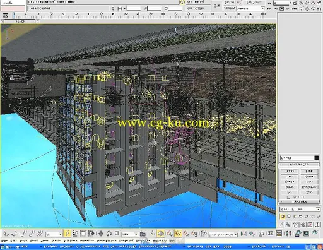Click the Redo icon in main toolbar
The width and height of the screenshot is (323, 250).
click(15, 234)
